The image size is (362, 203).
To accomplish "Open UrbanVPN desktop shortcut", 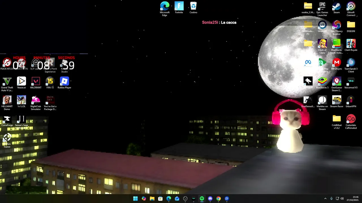I will [x=351, y=102].
